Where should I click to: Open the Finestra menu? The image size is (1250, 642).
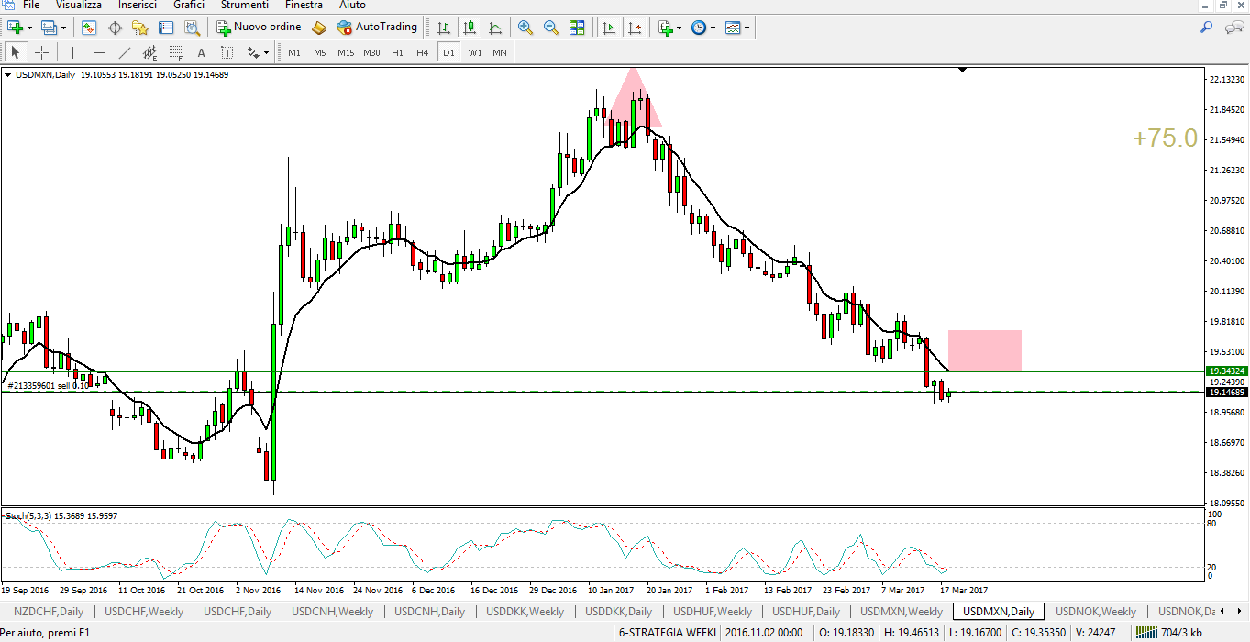304,6
